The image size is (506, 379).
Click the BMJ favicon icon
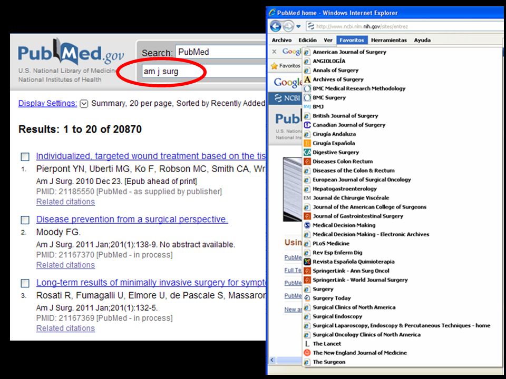point(307,107)
